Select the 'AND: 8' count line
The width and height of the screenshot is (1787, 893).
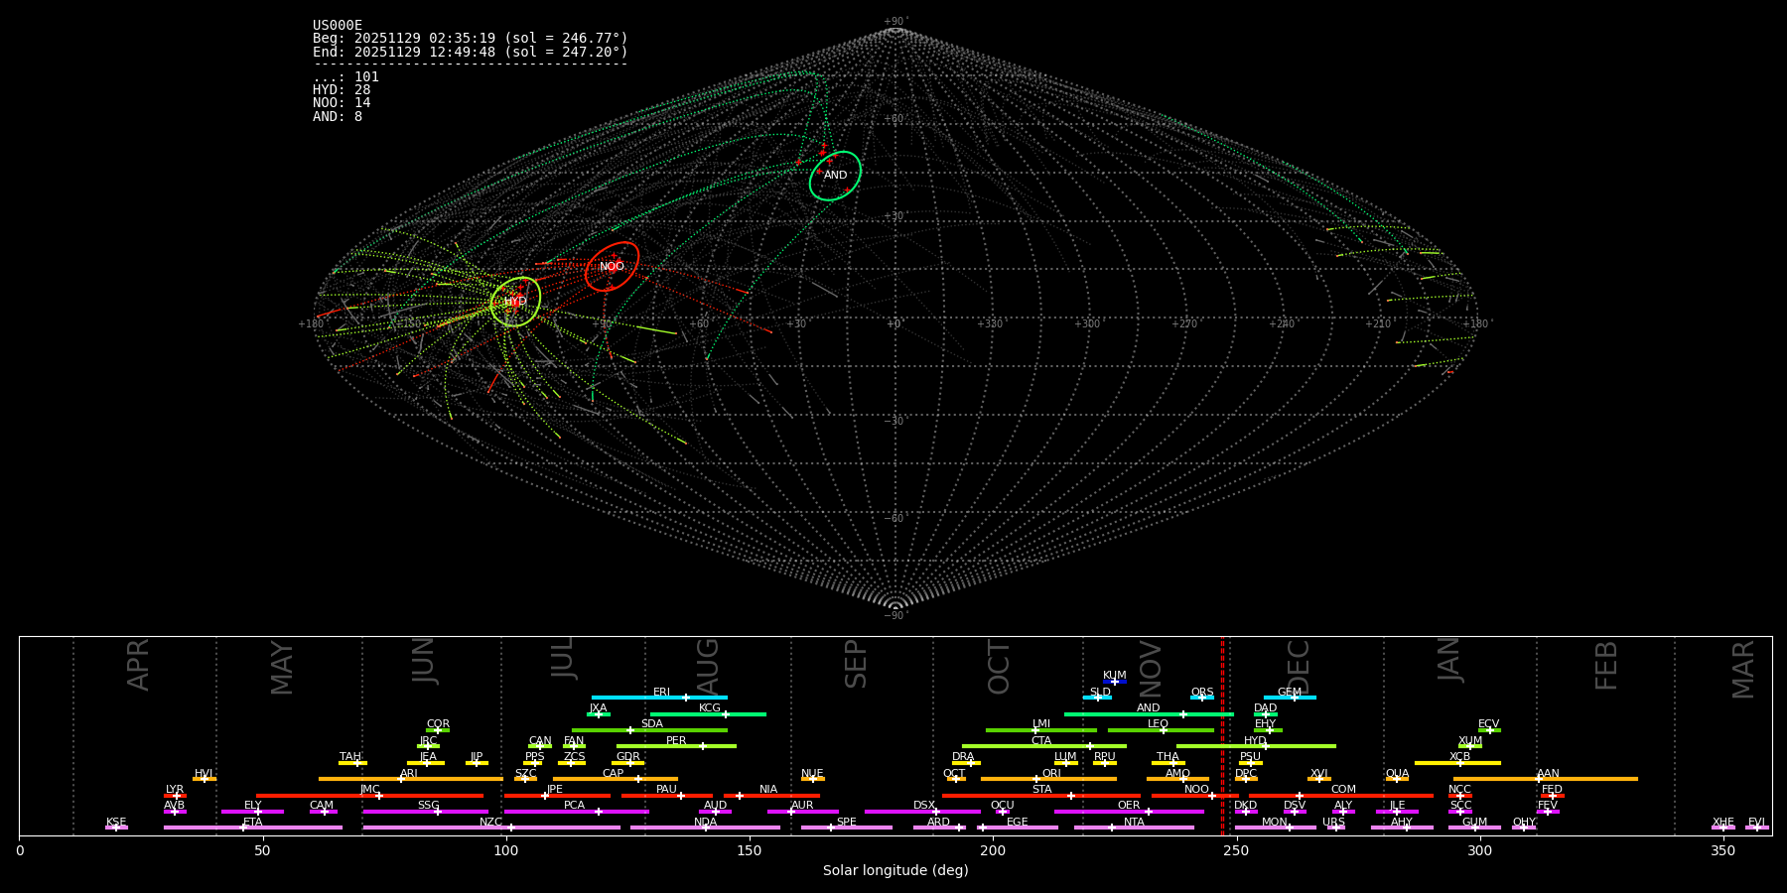338,117
